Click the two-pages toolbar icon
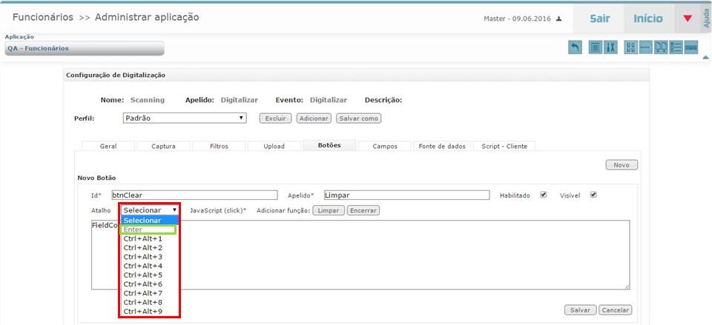This screenshot has height=325, width=712. point(661,47)
